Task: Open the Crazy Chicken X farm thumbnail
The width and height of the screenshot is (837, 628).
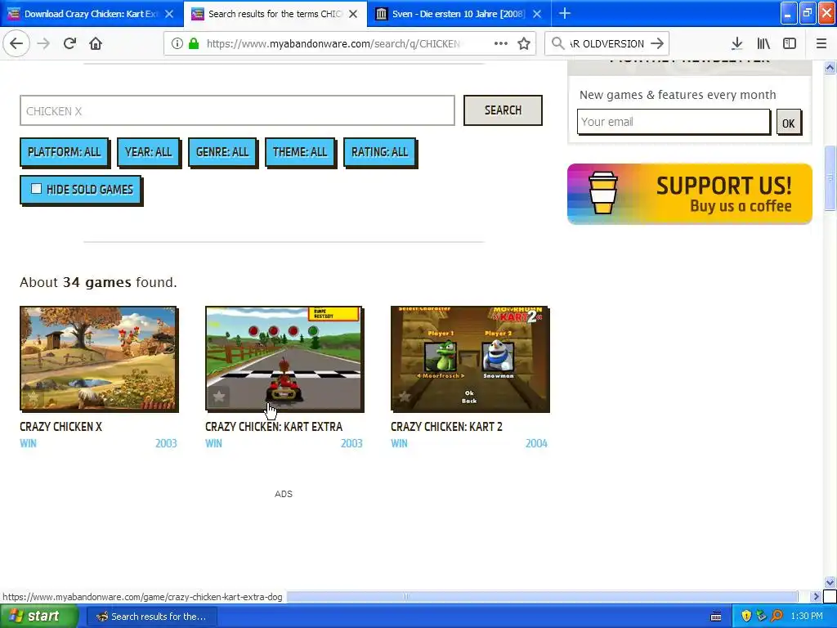Action: click(99, 358)
